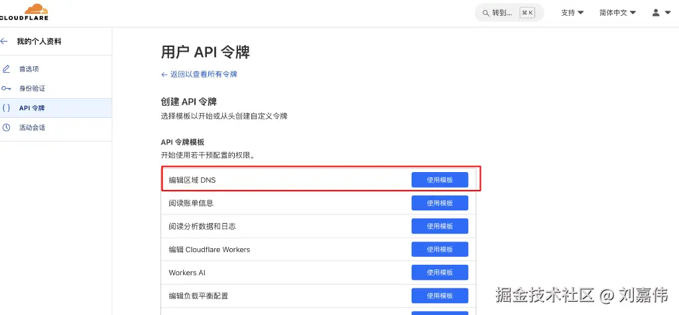The image size is (679, 315).
Task: Expand the account menu arrow
Action: point(668,13)
